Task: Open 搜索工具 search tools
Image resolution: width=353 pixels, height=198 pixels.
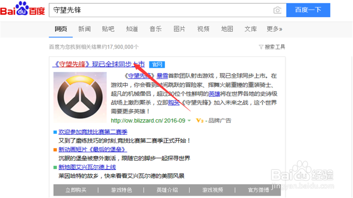Action: tap(275, 47)
